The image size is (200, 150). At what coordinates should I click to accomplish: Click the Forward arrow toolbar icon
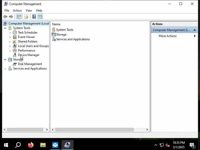click(11, 16)
